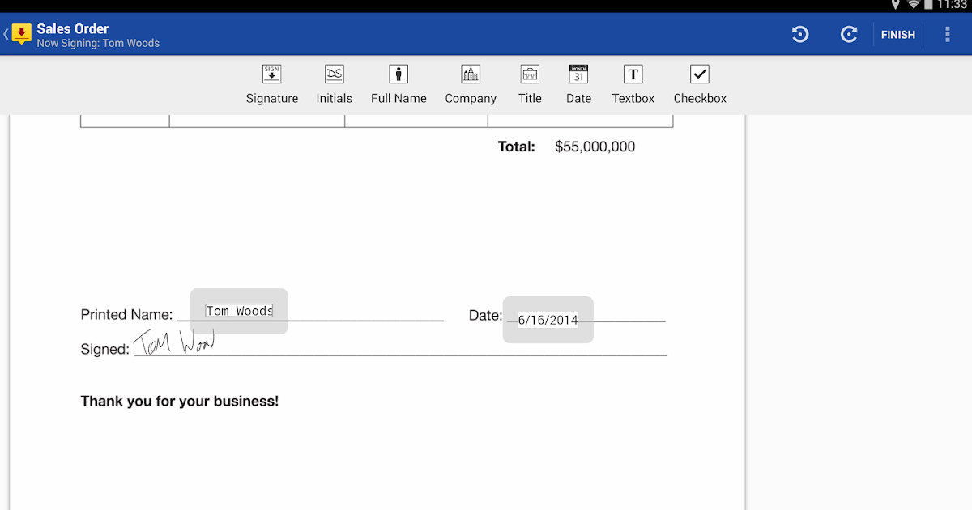Tap the 'Signed:' label
Viewport: 972px width, 510px height.
pyautogui.click(x=104, y=350)
